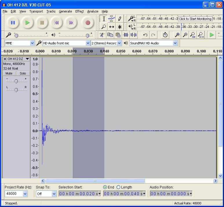Image resolution: width=224 pixels, height=207 pixels.
Task: Click the Sync-Lock clock icon
Action: (165, 35)
